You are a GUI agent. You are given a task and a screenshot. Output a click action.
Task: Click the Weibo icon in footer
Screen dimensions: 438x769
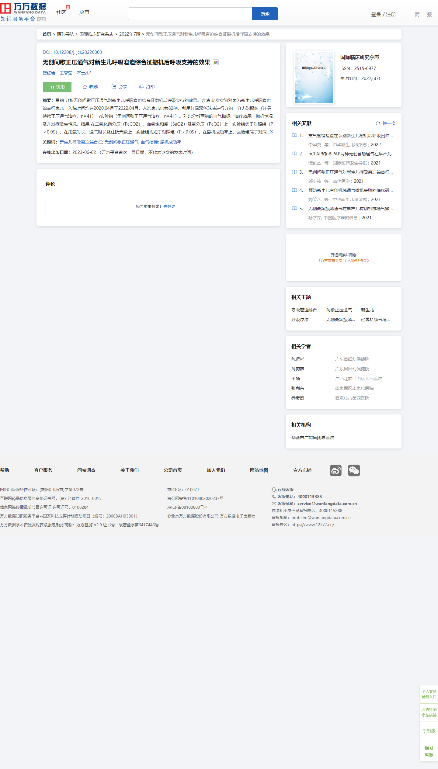coord(336,470)
